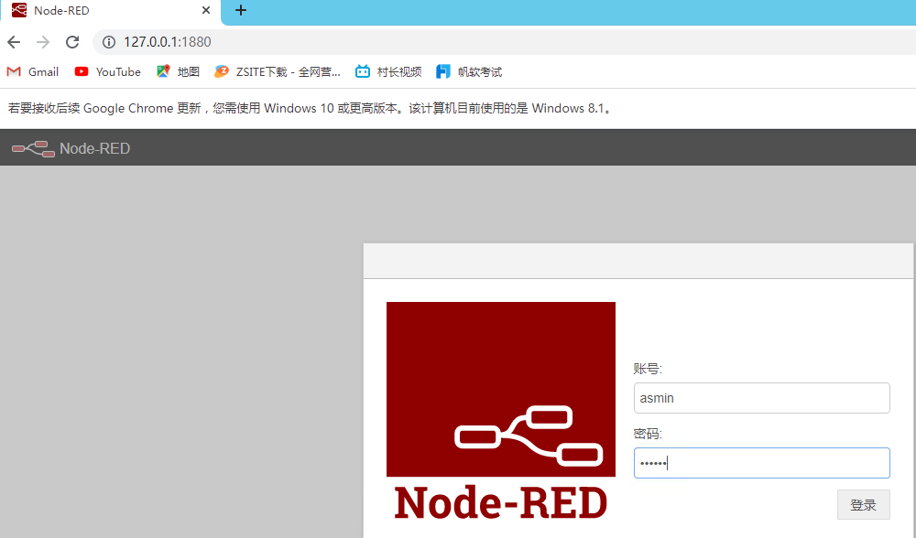Reload the Node-RED page

[x=72, y=42]
